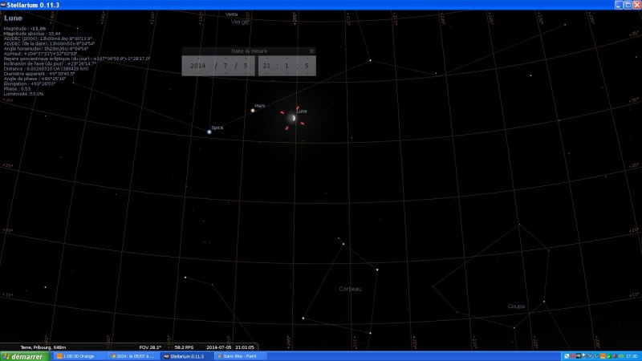Image resolution: width=642 pixels, height=361 pixels.
Task: Close the Date & Heure dialog
Action: click(x=311, y=51)
